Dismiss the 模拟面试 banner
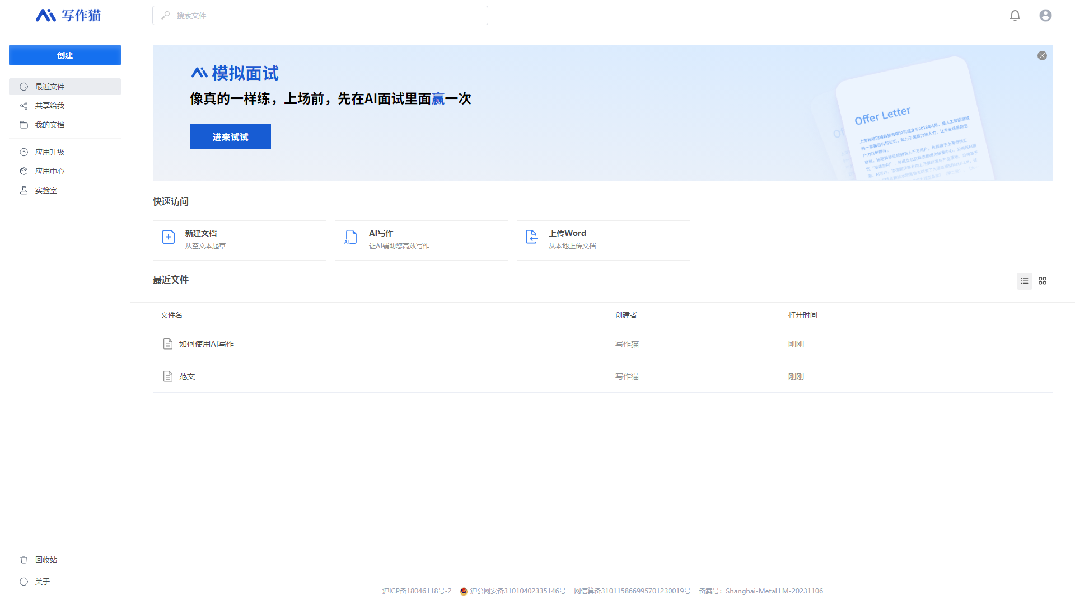Image resolution: width=1075 pixels, height=604 pixels. click(x=1042, y=55)
